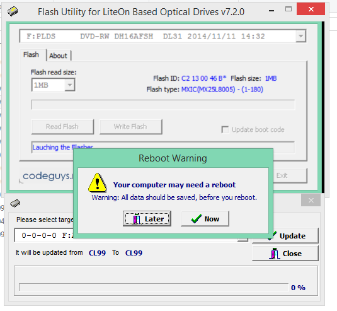Click the 'Lauching the Flasher' status field

[163, 148]
